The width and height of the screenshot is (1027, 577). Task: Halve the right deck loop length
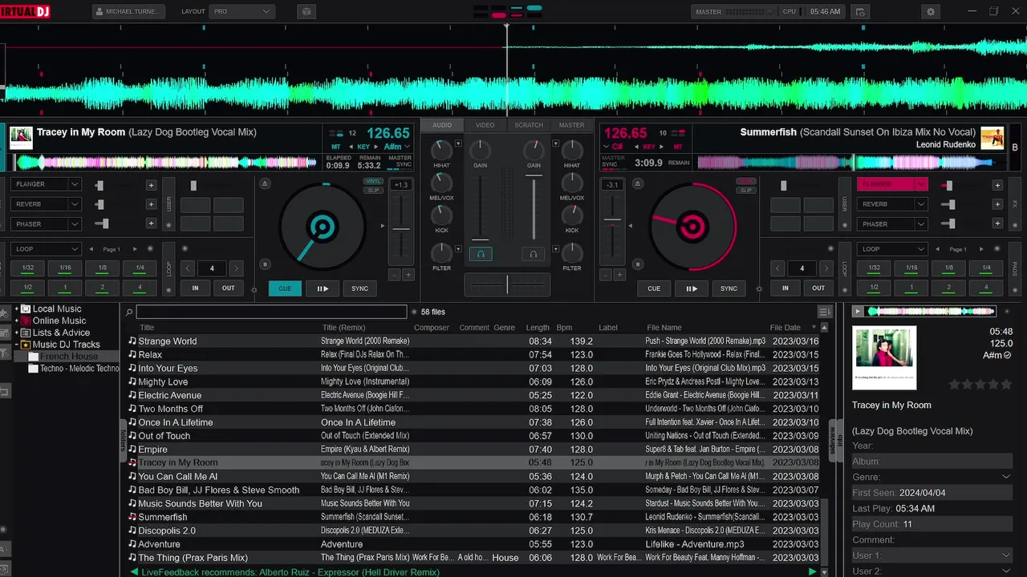click(777, 268)
